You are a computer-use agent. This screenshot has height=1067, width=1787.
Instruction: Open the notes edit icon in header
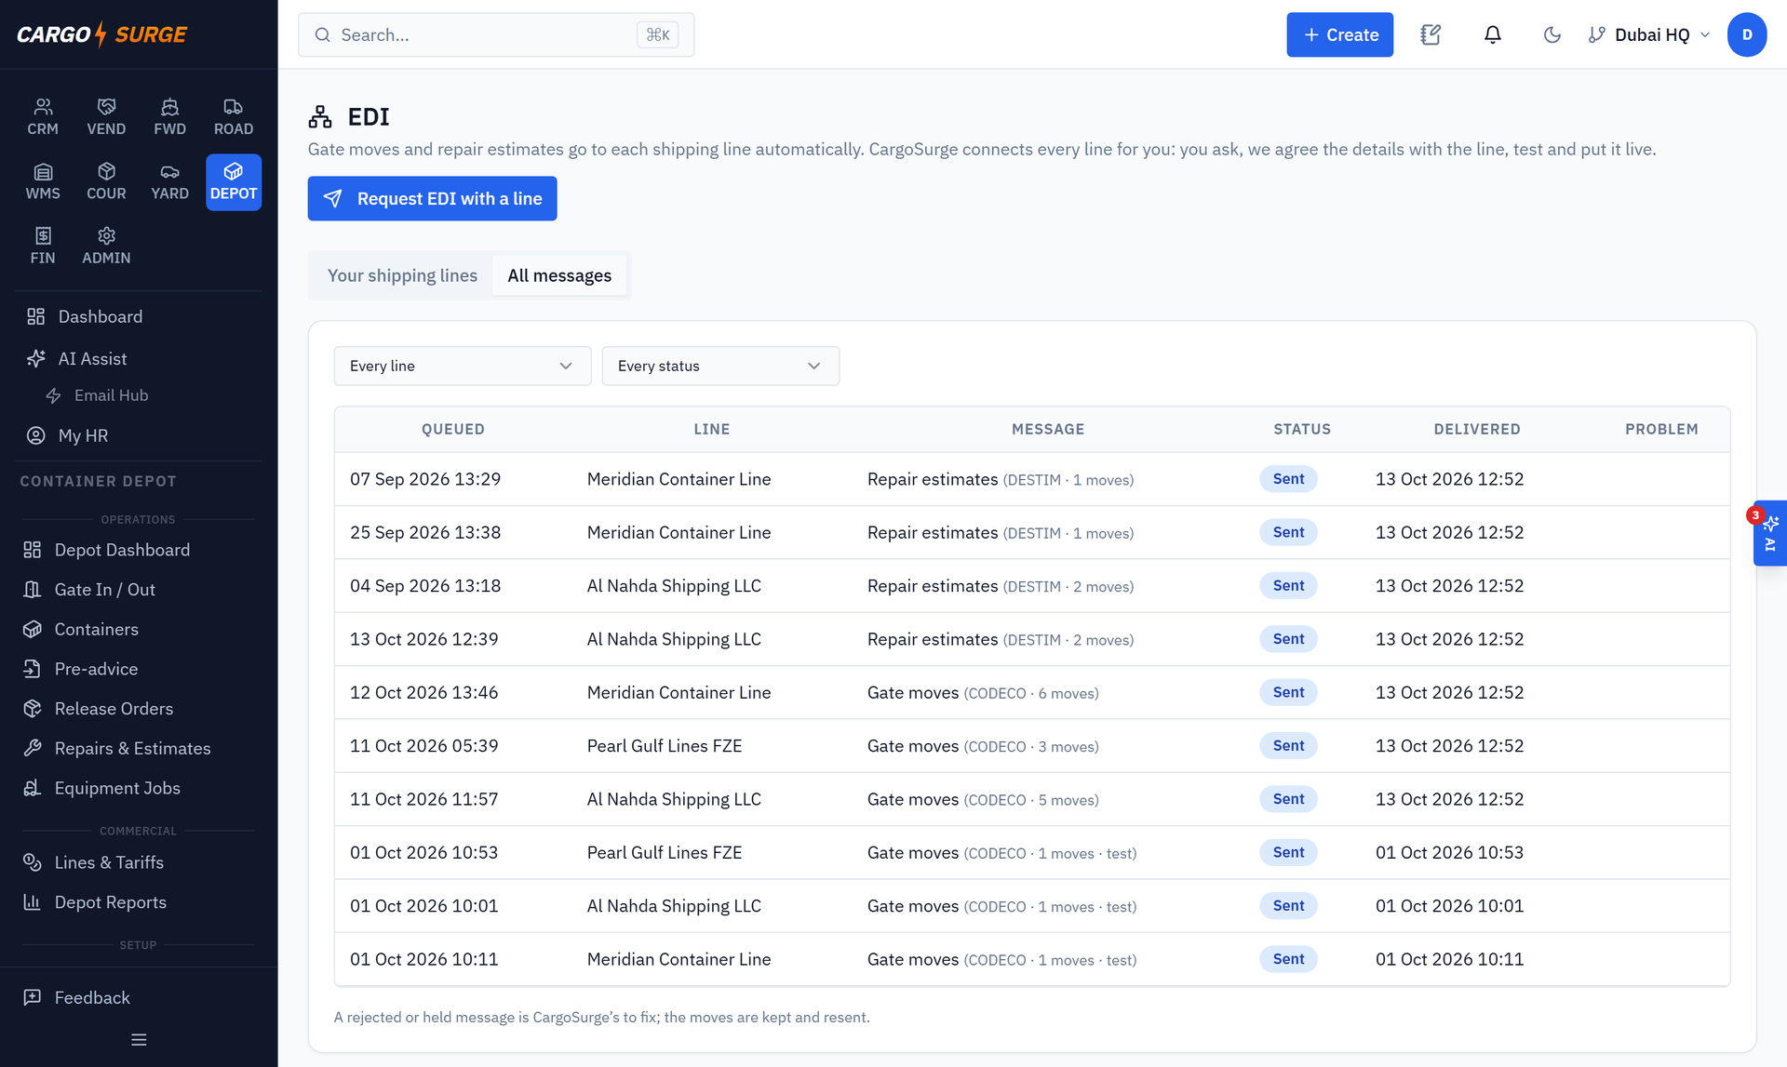(x=1431, y=34)
